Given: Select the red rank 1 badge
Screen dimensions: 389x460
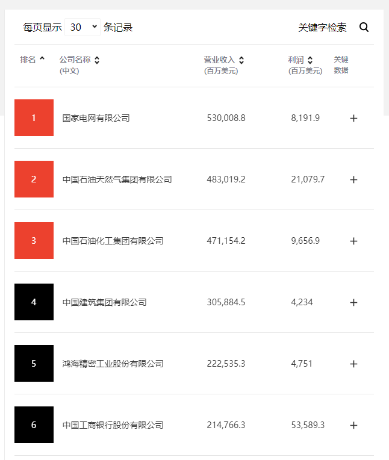Looking at the screenshot, I should [34, 117].
